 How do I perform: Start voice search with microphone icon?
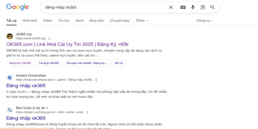click(x=193, y=7)
